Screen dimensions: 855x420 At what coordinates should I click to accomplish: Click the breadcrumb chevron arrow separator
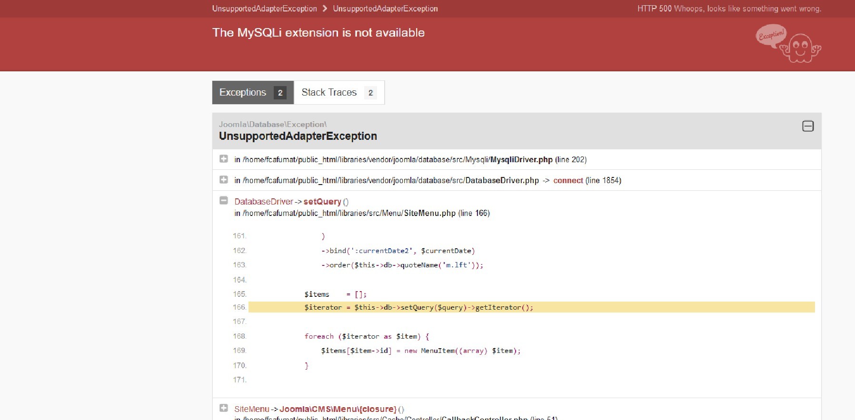pos(325,9)
